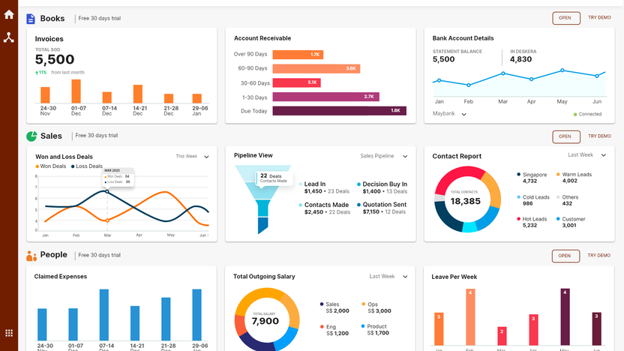Click the Mar data point on Loss Deals line
This screenshot has height=351, width=624.
point(107,192)
